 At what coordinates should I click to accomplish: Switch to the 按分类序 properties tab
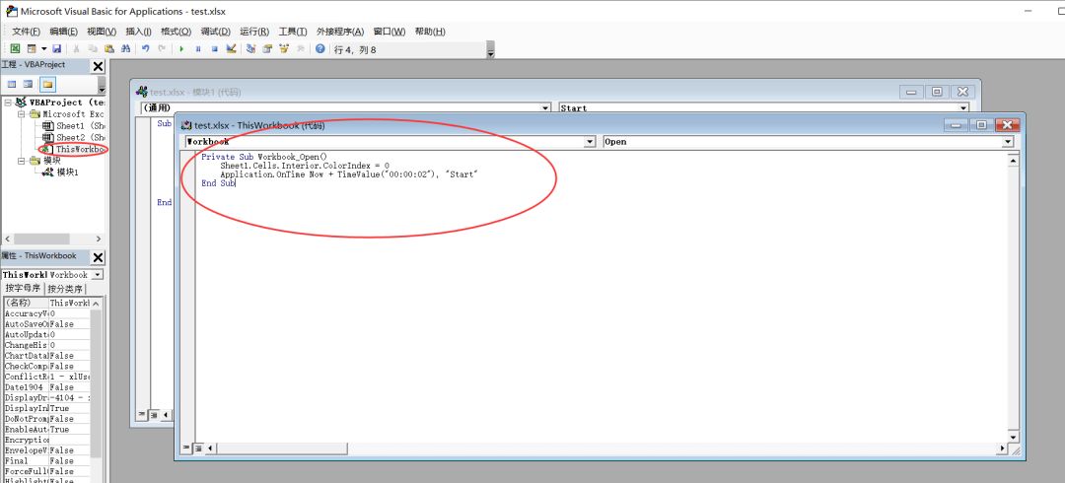(67, 289)
